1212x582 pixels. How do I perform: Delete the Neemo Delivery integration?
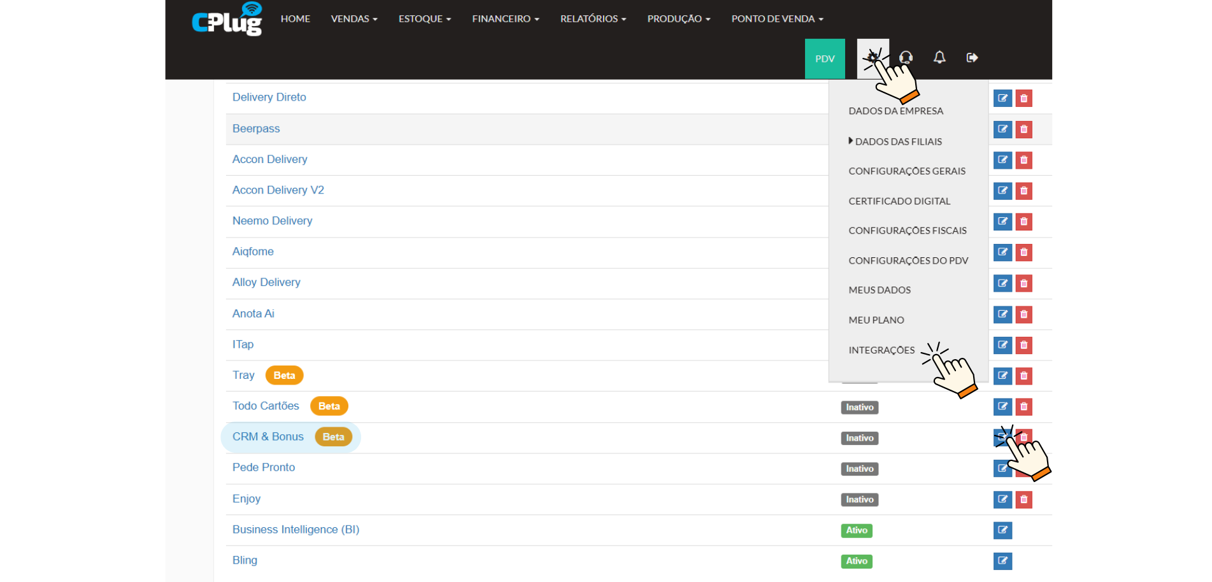(x=1023, y=222)
